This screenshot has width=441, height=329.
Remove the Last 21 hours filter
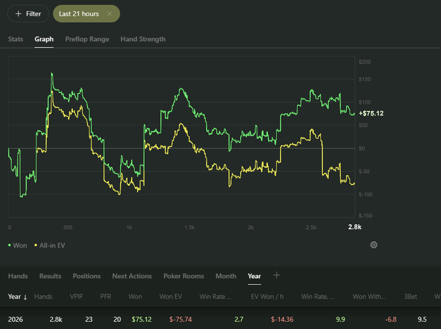(110, 13)
